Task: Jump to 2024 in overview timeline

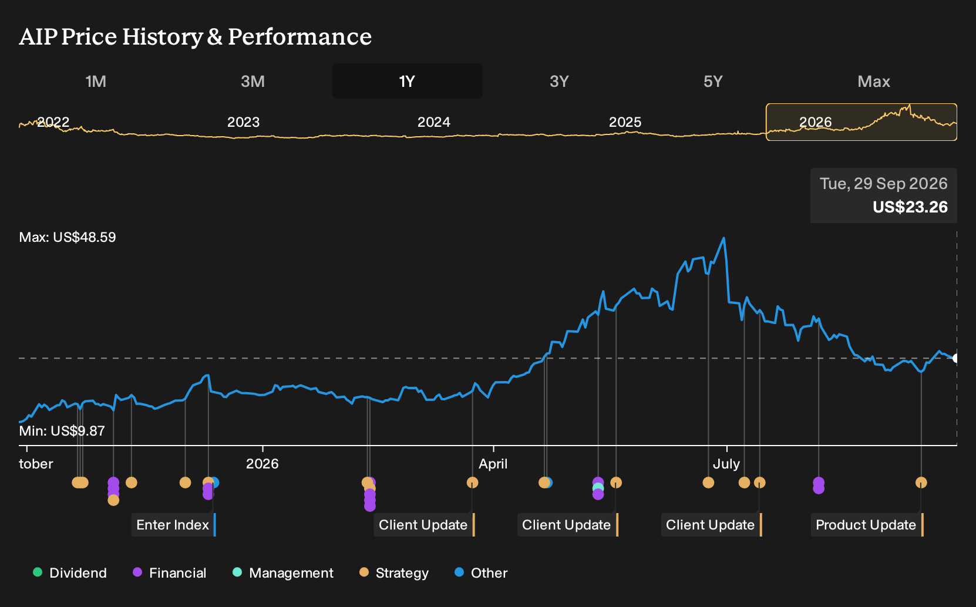Action: point(433,122)
